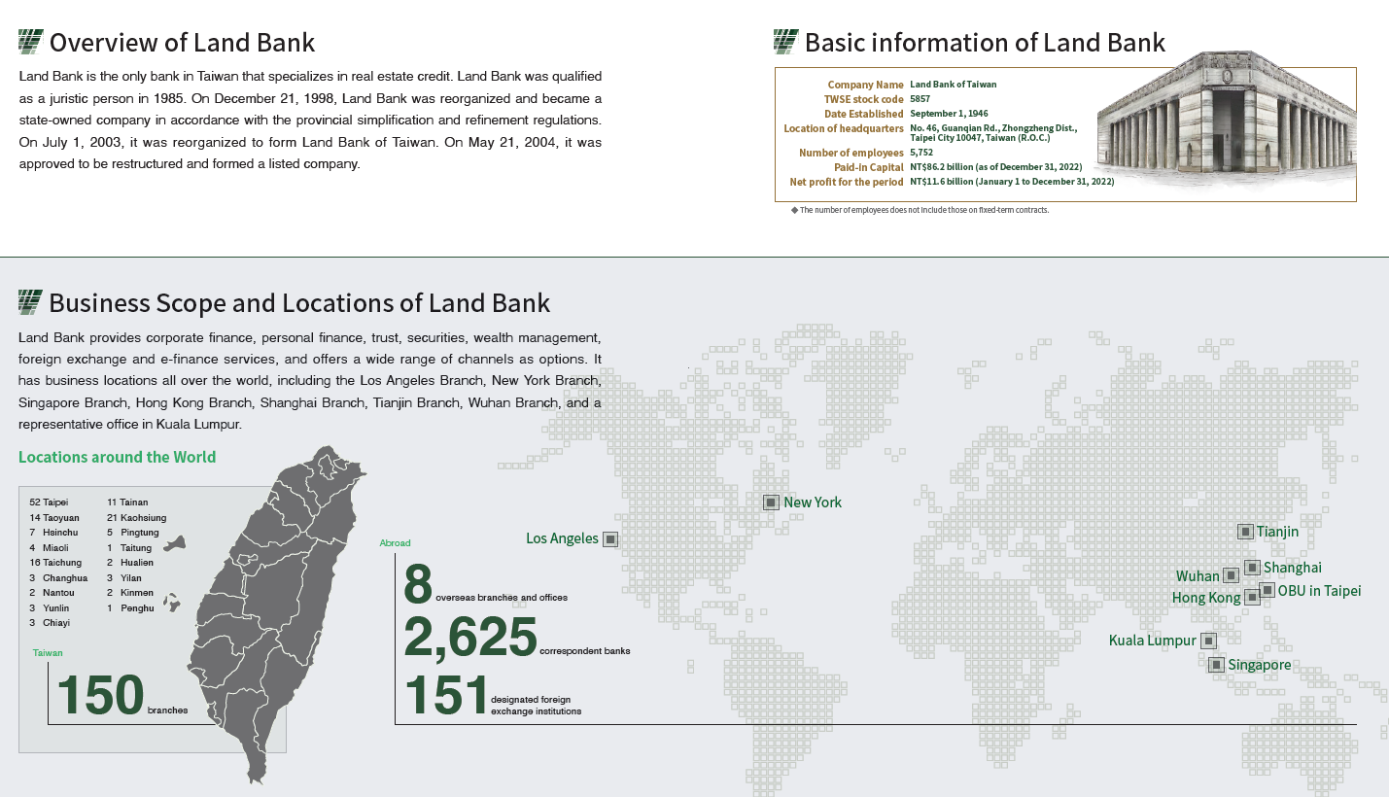The height and width of the screenshot is (797, 1389).
Task: Click the logo beside Overview of Land Bank
Action: tap(31, 42)
